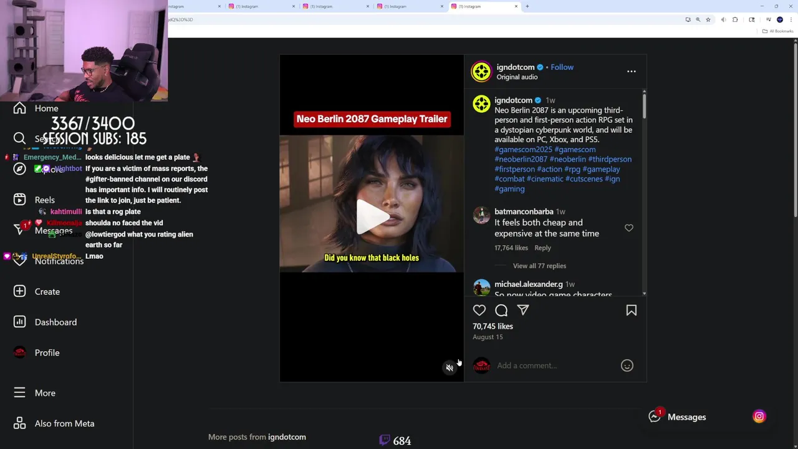Open Also from Meta menu item
Screen dimensions: 798x449
64,423
